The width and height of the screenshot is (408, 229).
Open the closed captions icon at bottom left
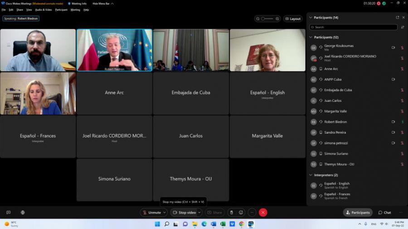[x=8, y=212]
